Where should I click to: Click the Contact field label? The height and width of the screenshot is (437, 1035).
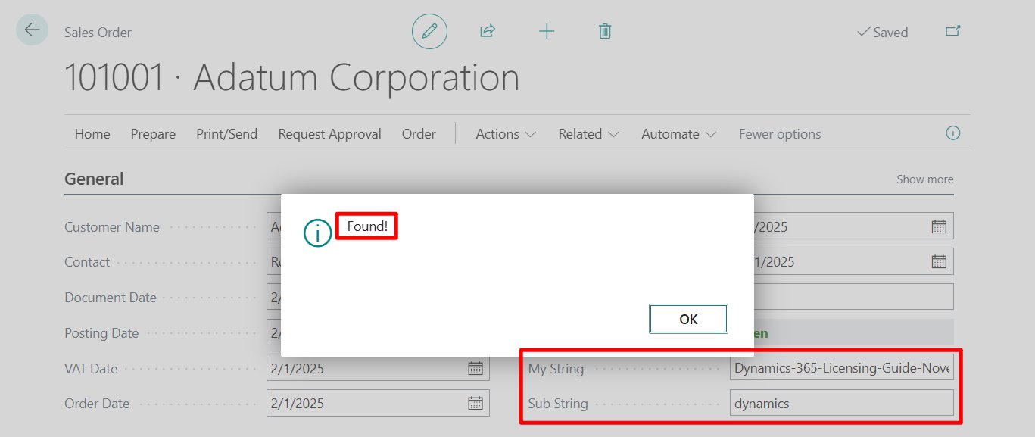tap(87, 262)
